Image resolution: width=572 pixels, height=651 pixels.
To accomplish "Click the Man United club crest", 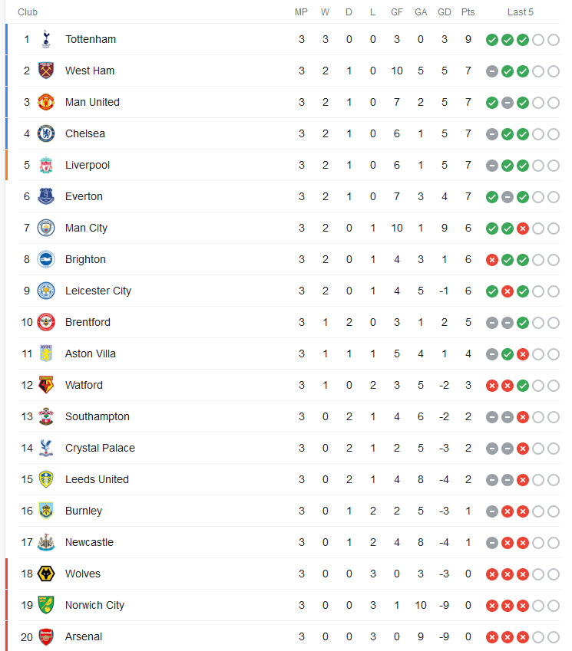I will coord(46,102).
